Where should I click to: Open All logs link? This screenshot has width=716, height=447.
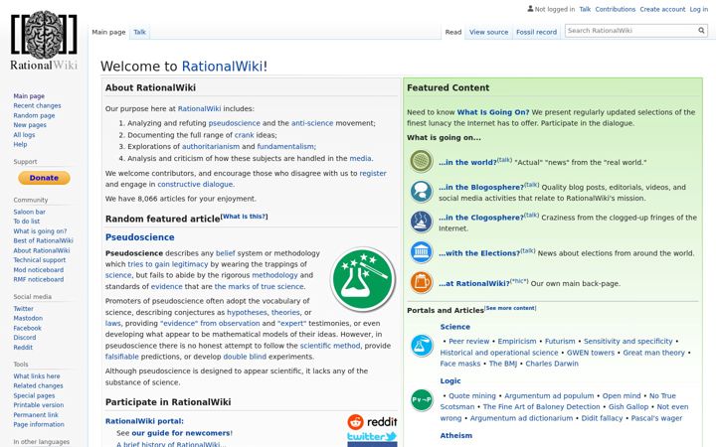[24, 134]
